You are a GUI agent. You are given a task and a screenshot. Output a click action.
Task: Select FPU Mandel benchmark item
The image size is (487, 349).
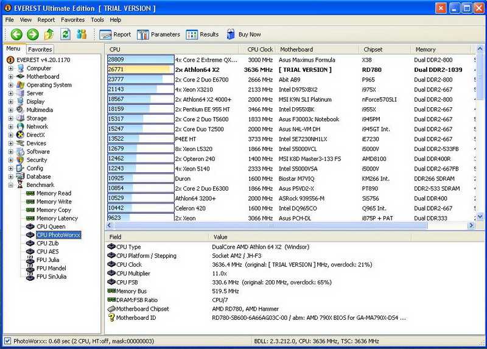pyautogui.click(x=51, y=268)
